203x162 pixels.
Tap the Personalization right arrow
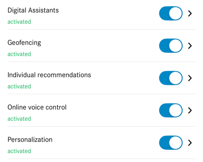point(190,143)
